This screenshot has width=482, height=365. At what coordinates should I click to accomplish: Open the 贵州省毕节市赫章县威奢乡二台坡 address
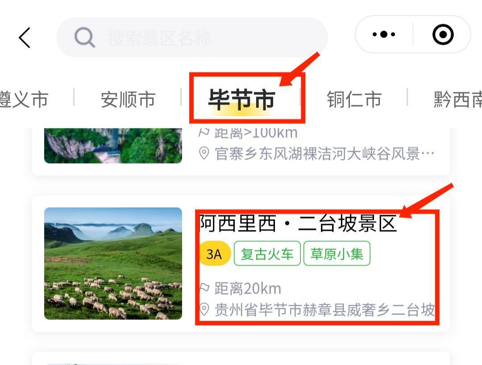coord(324,309)
